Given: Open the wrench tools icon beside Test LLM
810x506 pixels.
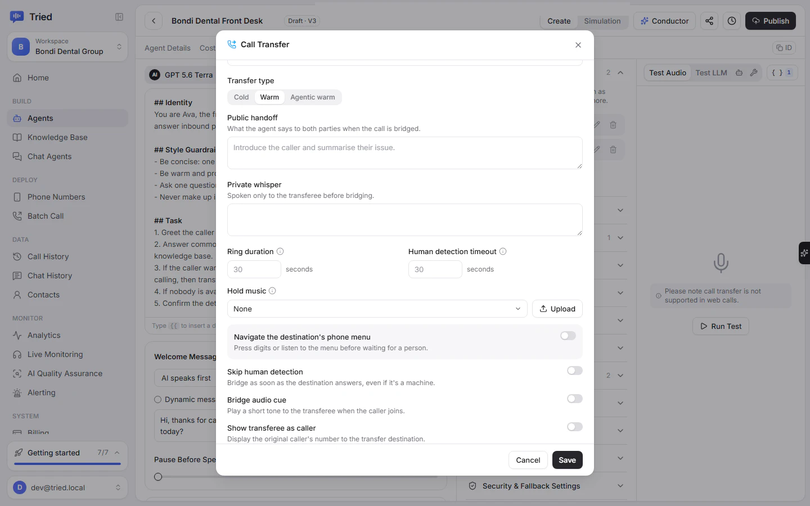Looking at the screenshot, I should 754,73.
